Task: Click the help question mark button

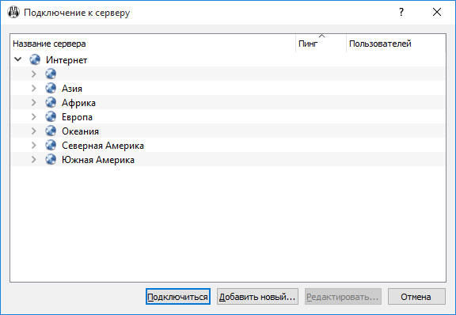Action: (x=401, y=12)
